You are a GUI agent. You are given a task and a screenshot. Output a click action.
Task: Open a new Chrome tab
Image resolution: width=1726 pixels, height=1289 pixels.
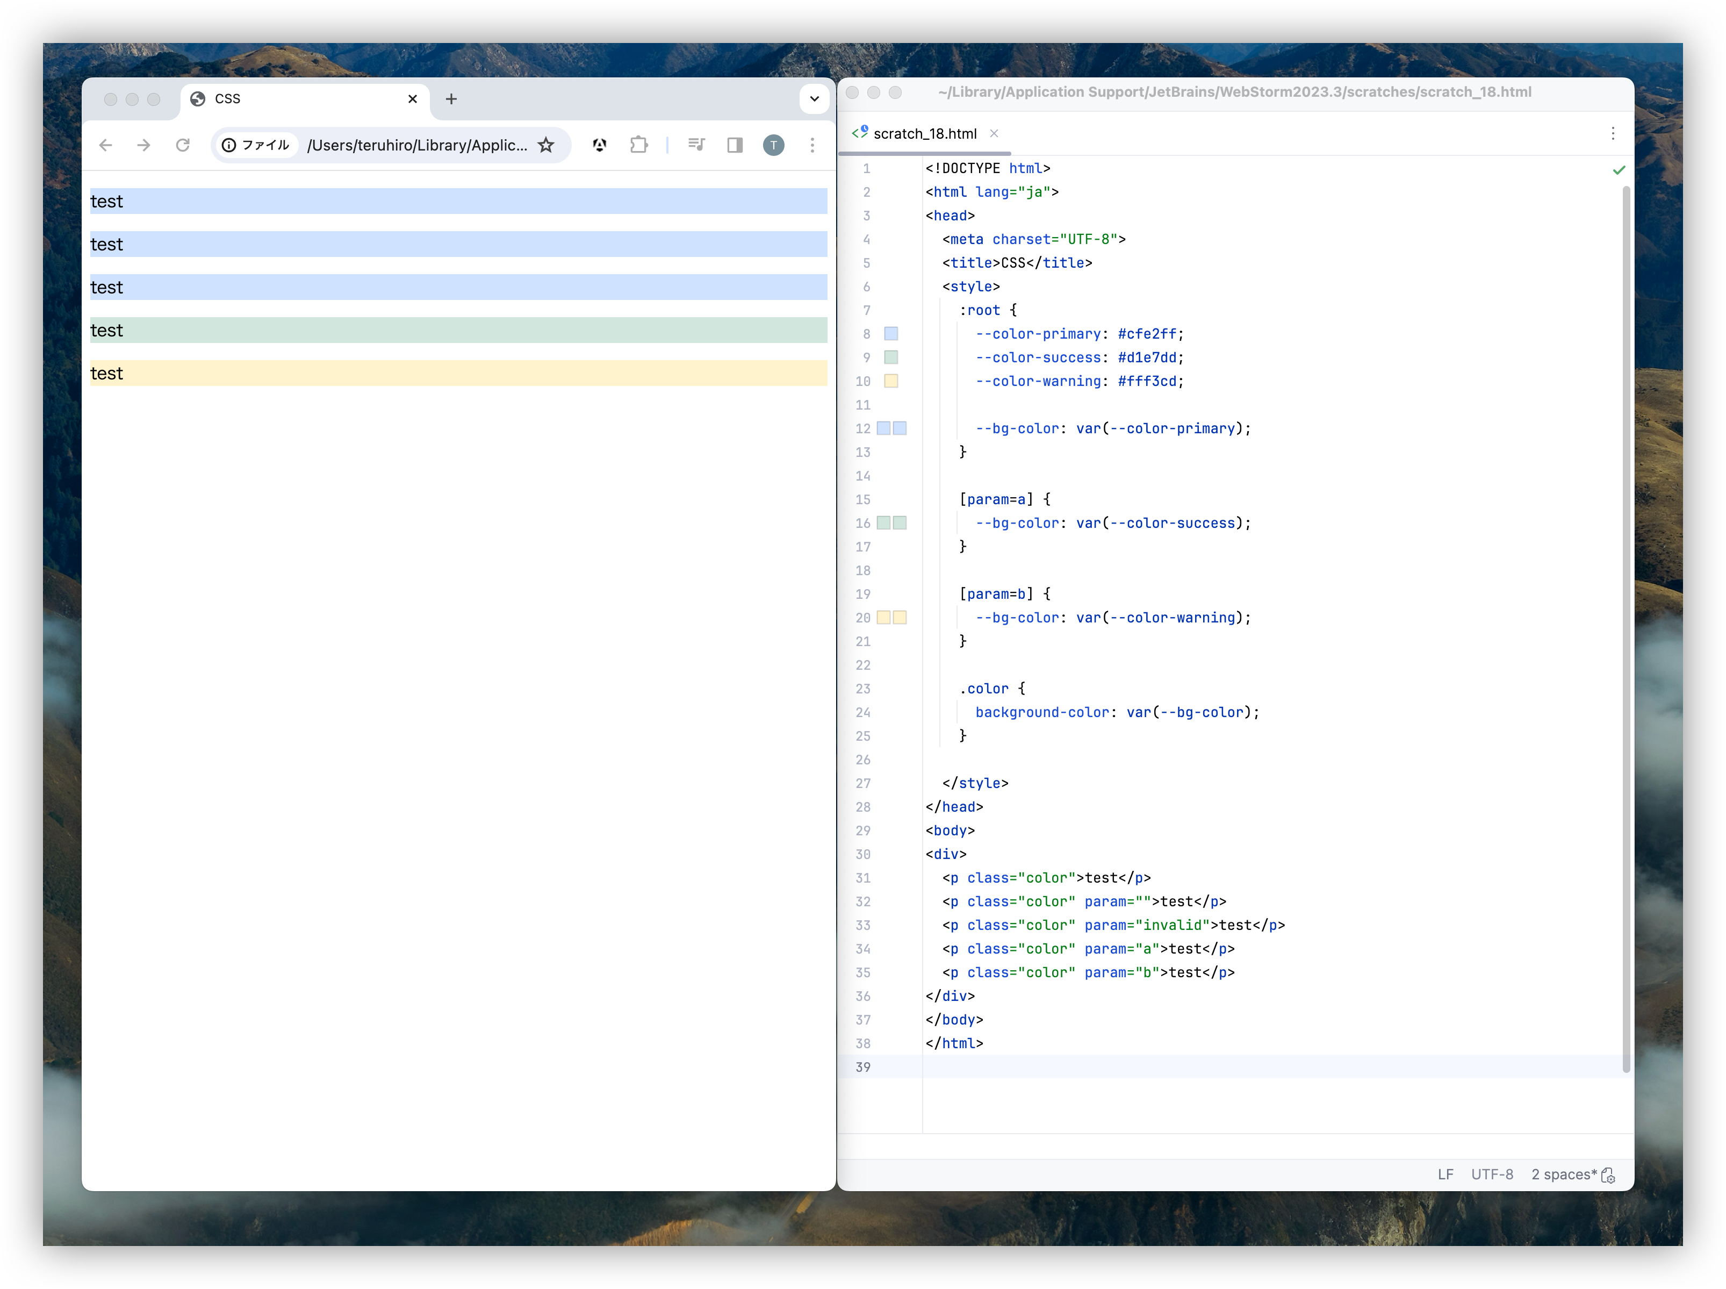tap(451, 99)
